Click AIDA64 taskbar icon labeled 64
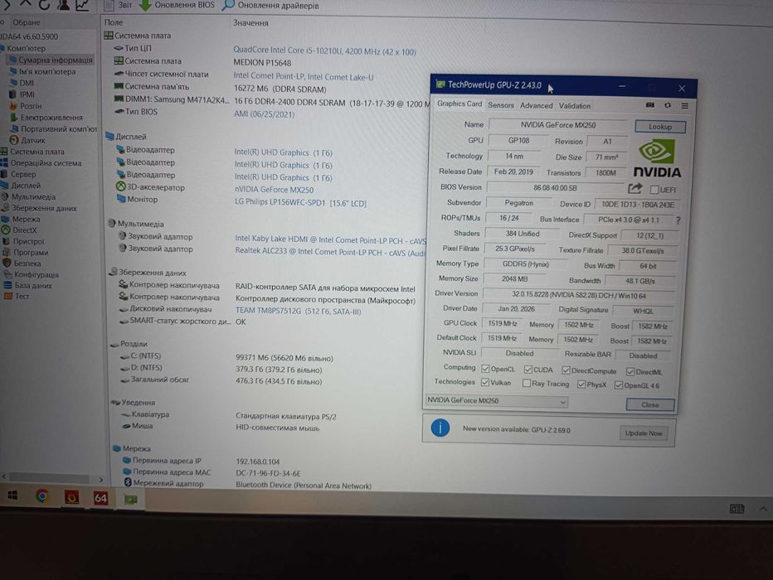Screen dimensions: 773x580 (100, 498)
